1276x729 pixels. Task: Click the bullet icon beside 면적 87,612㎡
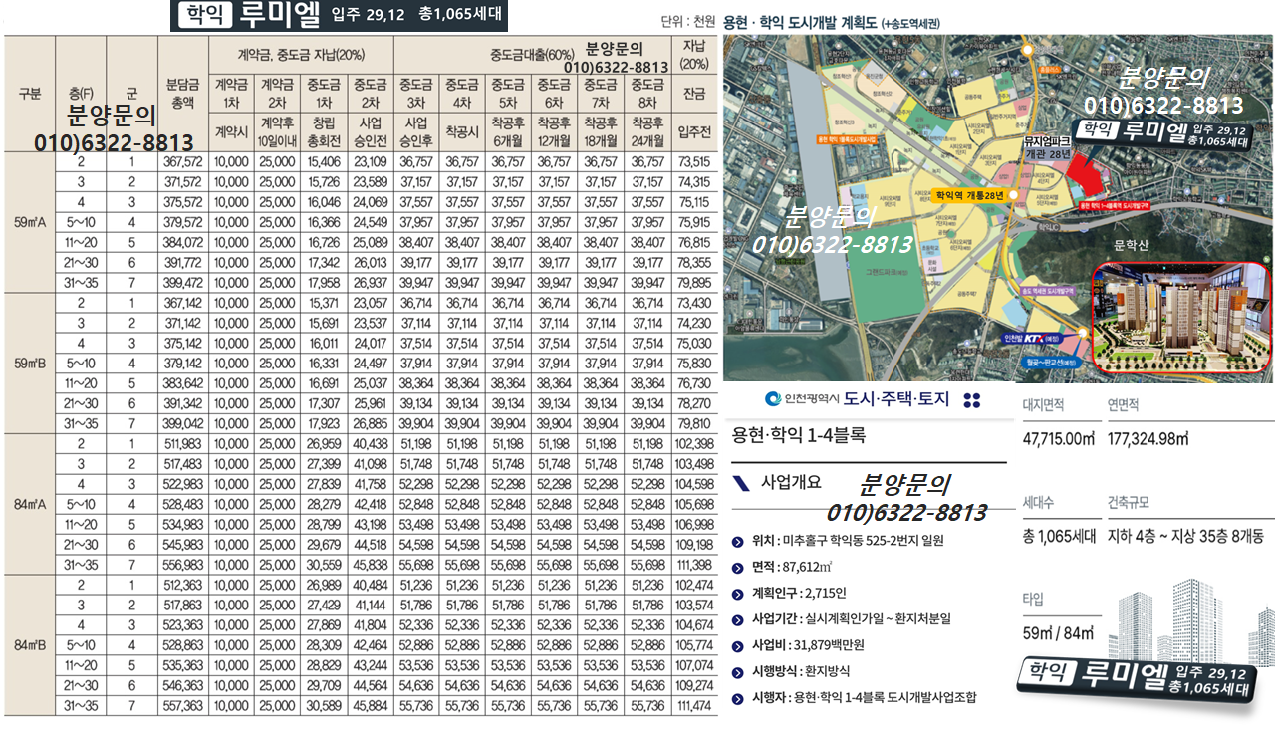737,568
